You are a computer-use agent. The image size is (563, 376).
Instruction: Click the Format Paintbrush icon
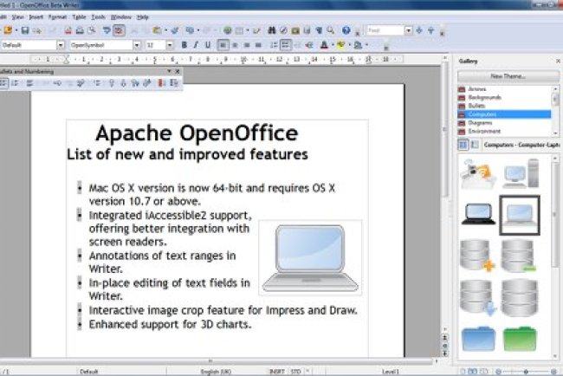pos(175,30)
